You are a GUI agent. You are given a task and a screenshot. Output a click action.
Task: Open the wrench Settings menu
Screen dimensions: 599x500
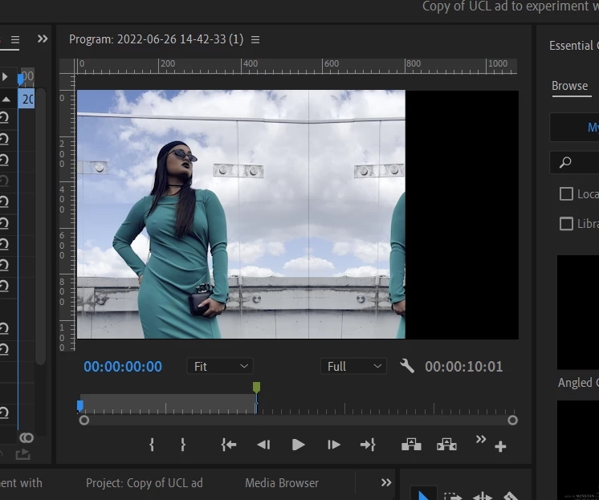click(407, 366)
